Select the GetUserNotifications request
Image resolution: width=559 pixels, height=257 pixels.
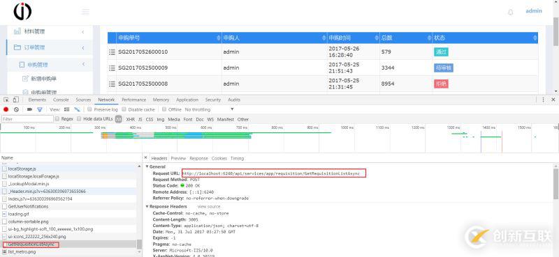coord(68,207)
